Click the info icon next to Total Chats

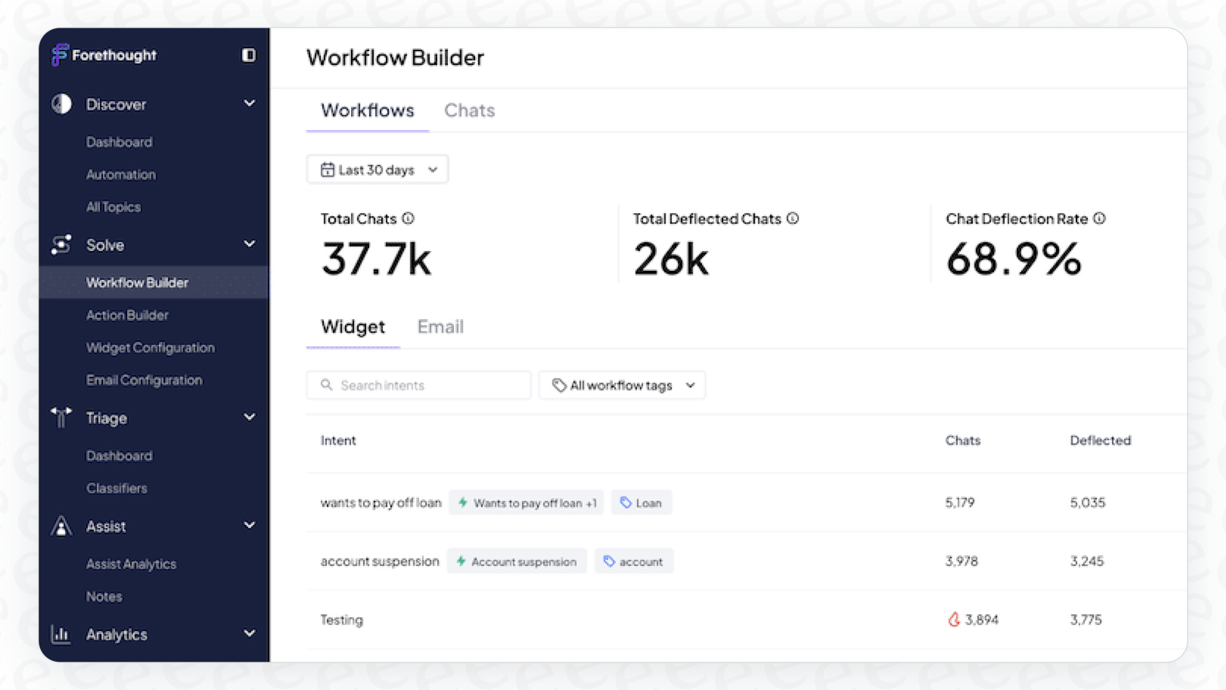pos(409,218)
